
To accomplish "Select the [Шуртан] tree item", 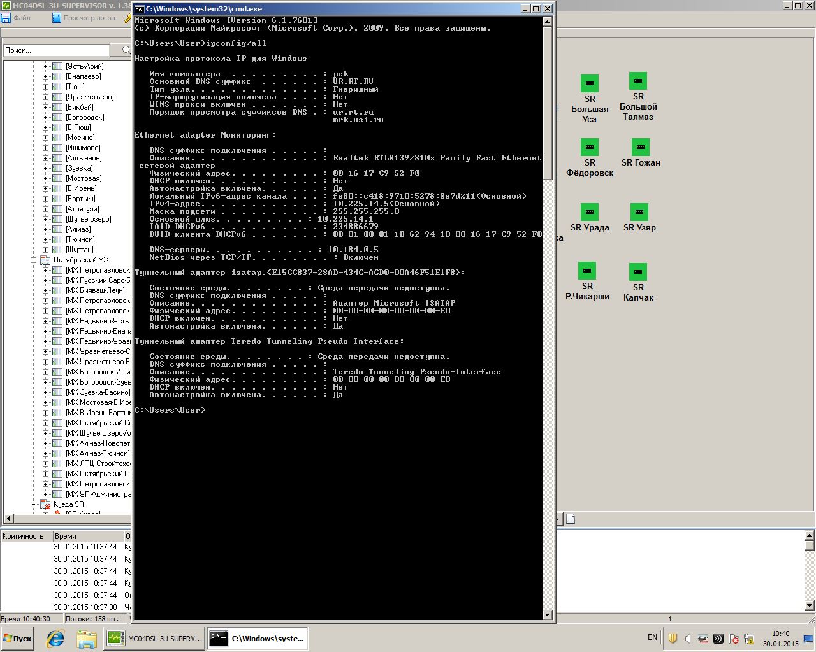I will [79, 250].
